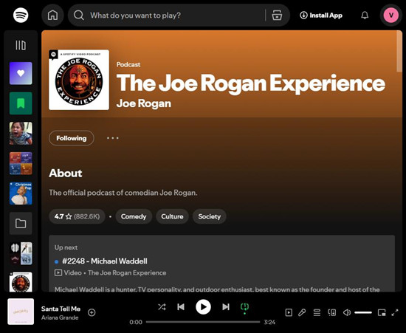The height and width of the screenshot is (333, 406).
Task: Go to Home
Action: click(52, 16)
